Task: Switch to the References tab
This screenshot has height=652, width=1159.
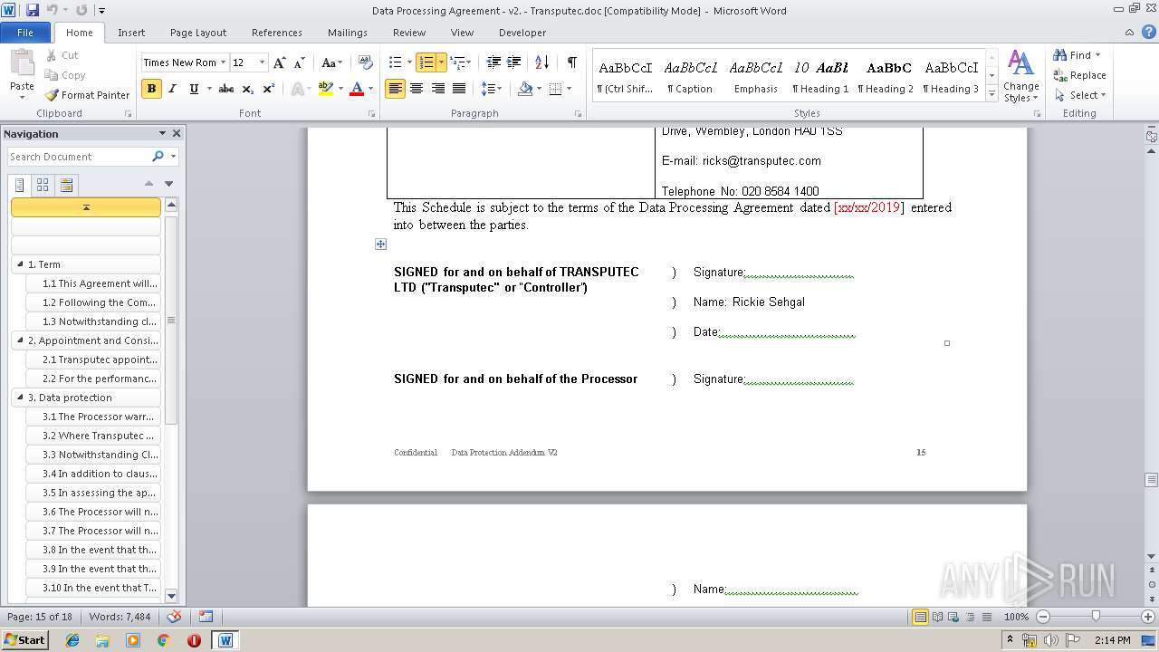Action: pos(277,32)
